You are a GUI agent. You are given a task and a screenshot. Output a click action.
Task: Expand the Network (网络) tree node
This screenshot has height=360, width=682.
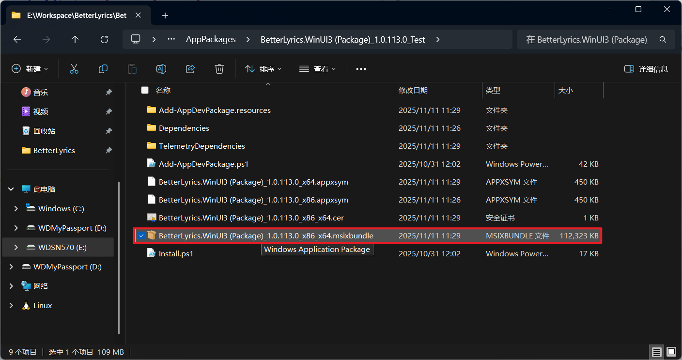(x=11, y=286)
